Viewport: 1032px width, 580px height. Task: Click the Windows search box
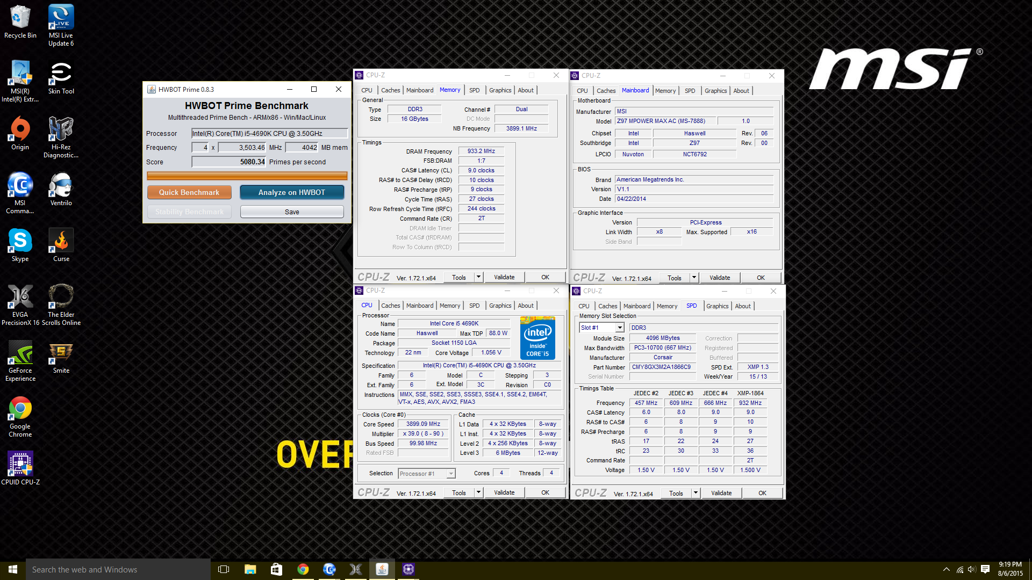(118, 569)
